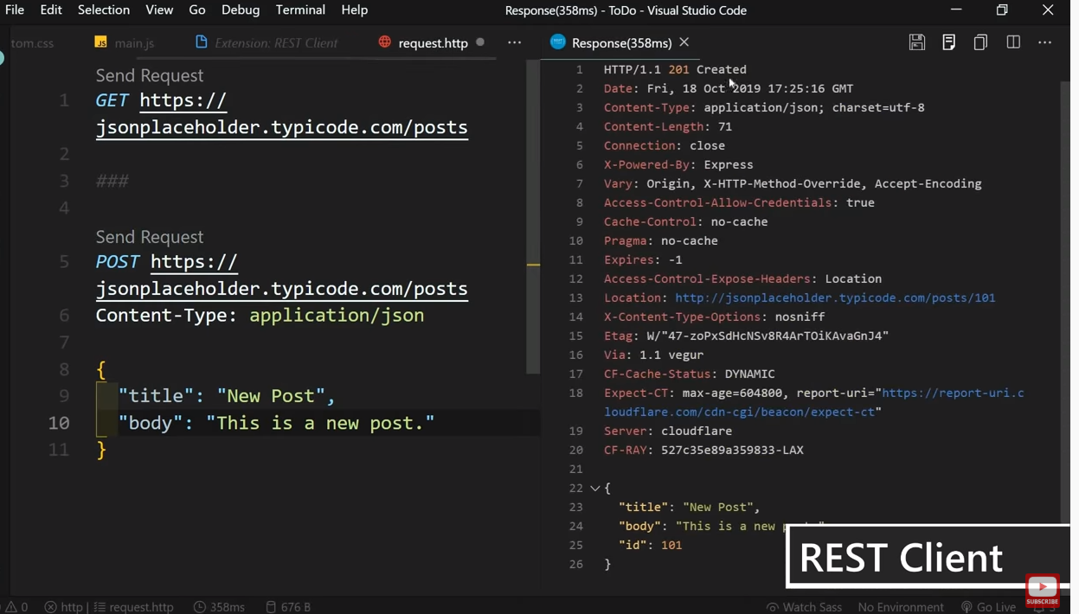Open the Help menu
The width and height of the screenshot is (1079, 614).
pyautogui.click(x=355, y=10)
